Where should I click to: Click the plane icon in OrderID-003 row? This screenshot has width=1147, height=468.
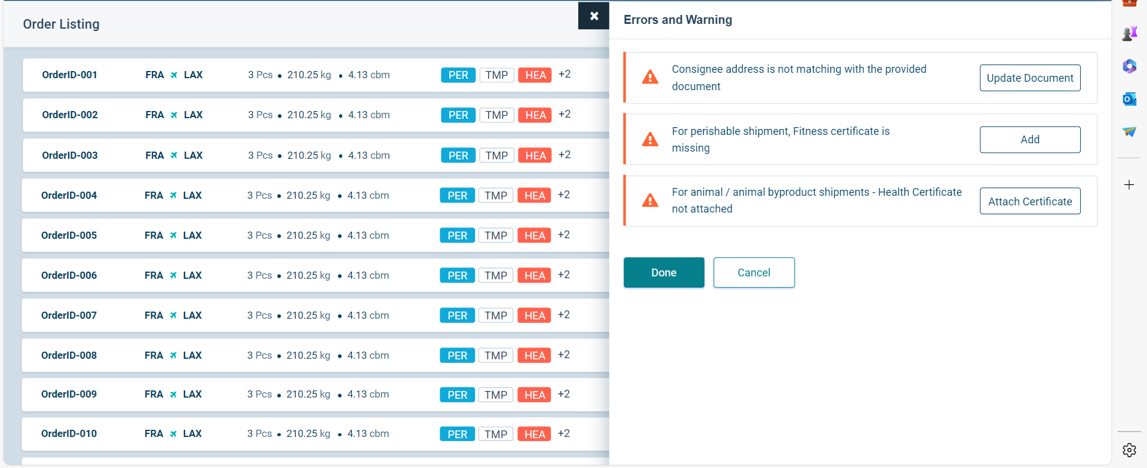[174, 155]
